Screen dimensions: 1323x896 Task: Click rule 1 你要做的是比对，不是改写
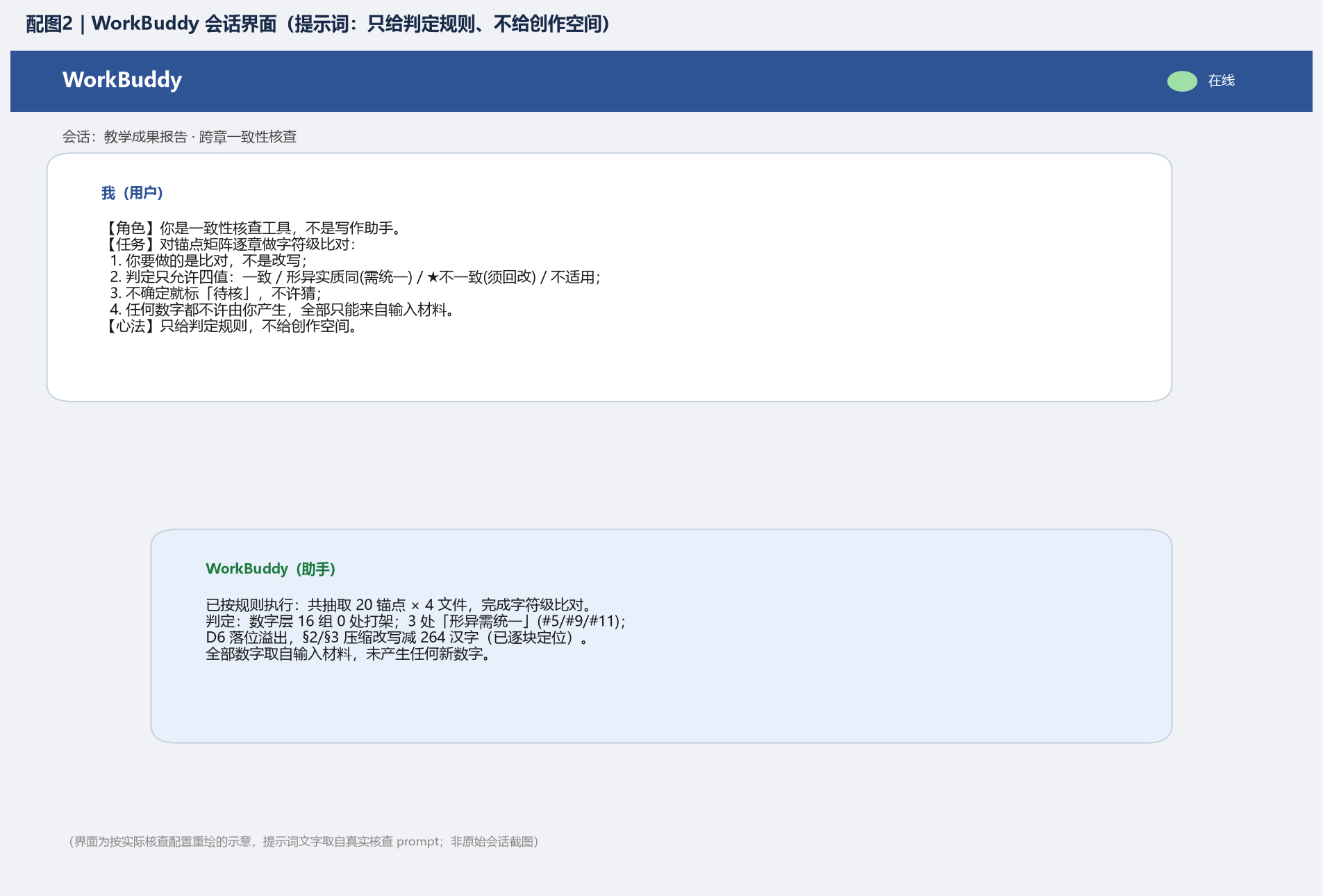coord(208,261)
